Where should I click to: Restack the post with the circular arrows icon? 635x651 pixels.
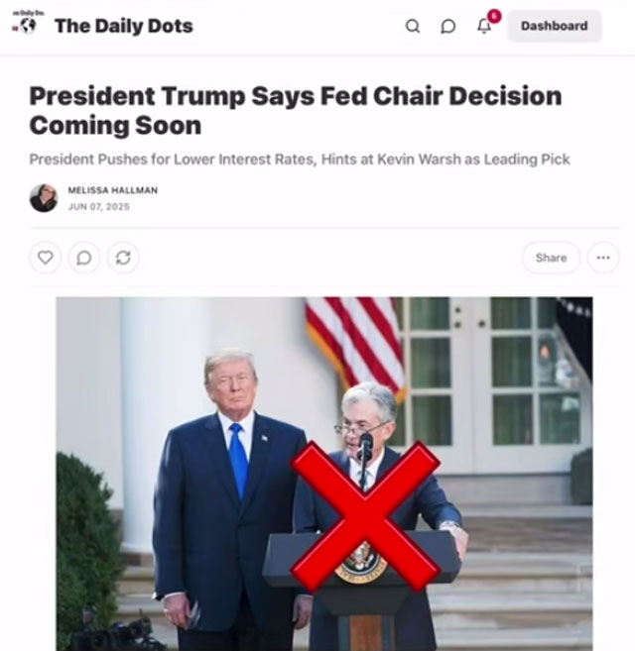tap(123, 258)
